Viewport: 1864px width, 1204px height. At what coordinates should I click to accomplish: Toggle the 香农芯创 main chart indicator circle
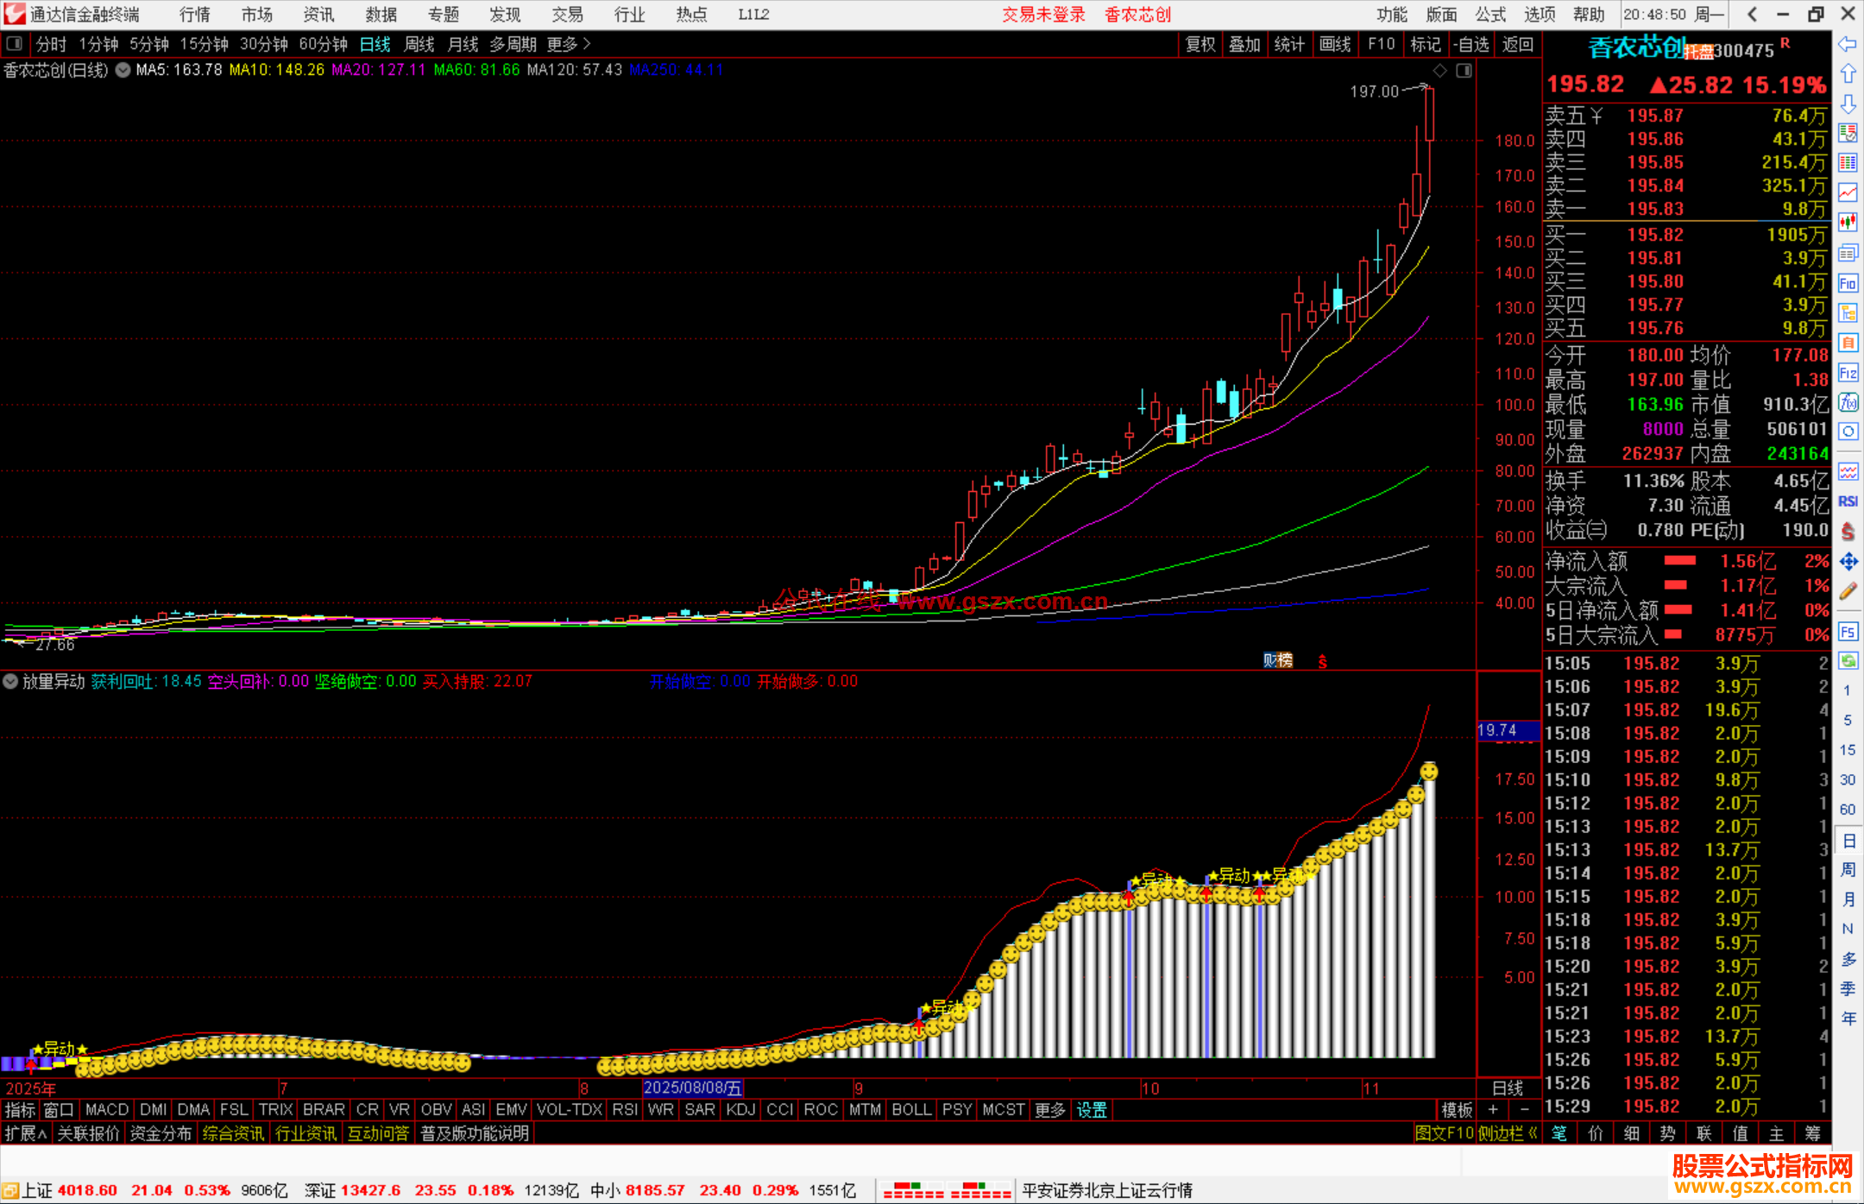pos(123,70)
